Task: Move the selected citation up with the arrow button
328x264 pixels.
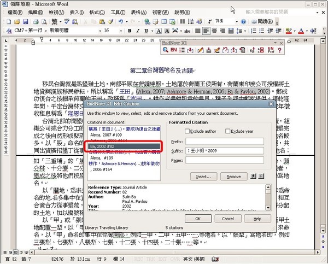Action: (253, 176)
